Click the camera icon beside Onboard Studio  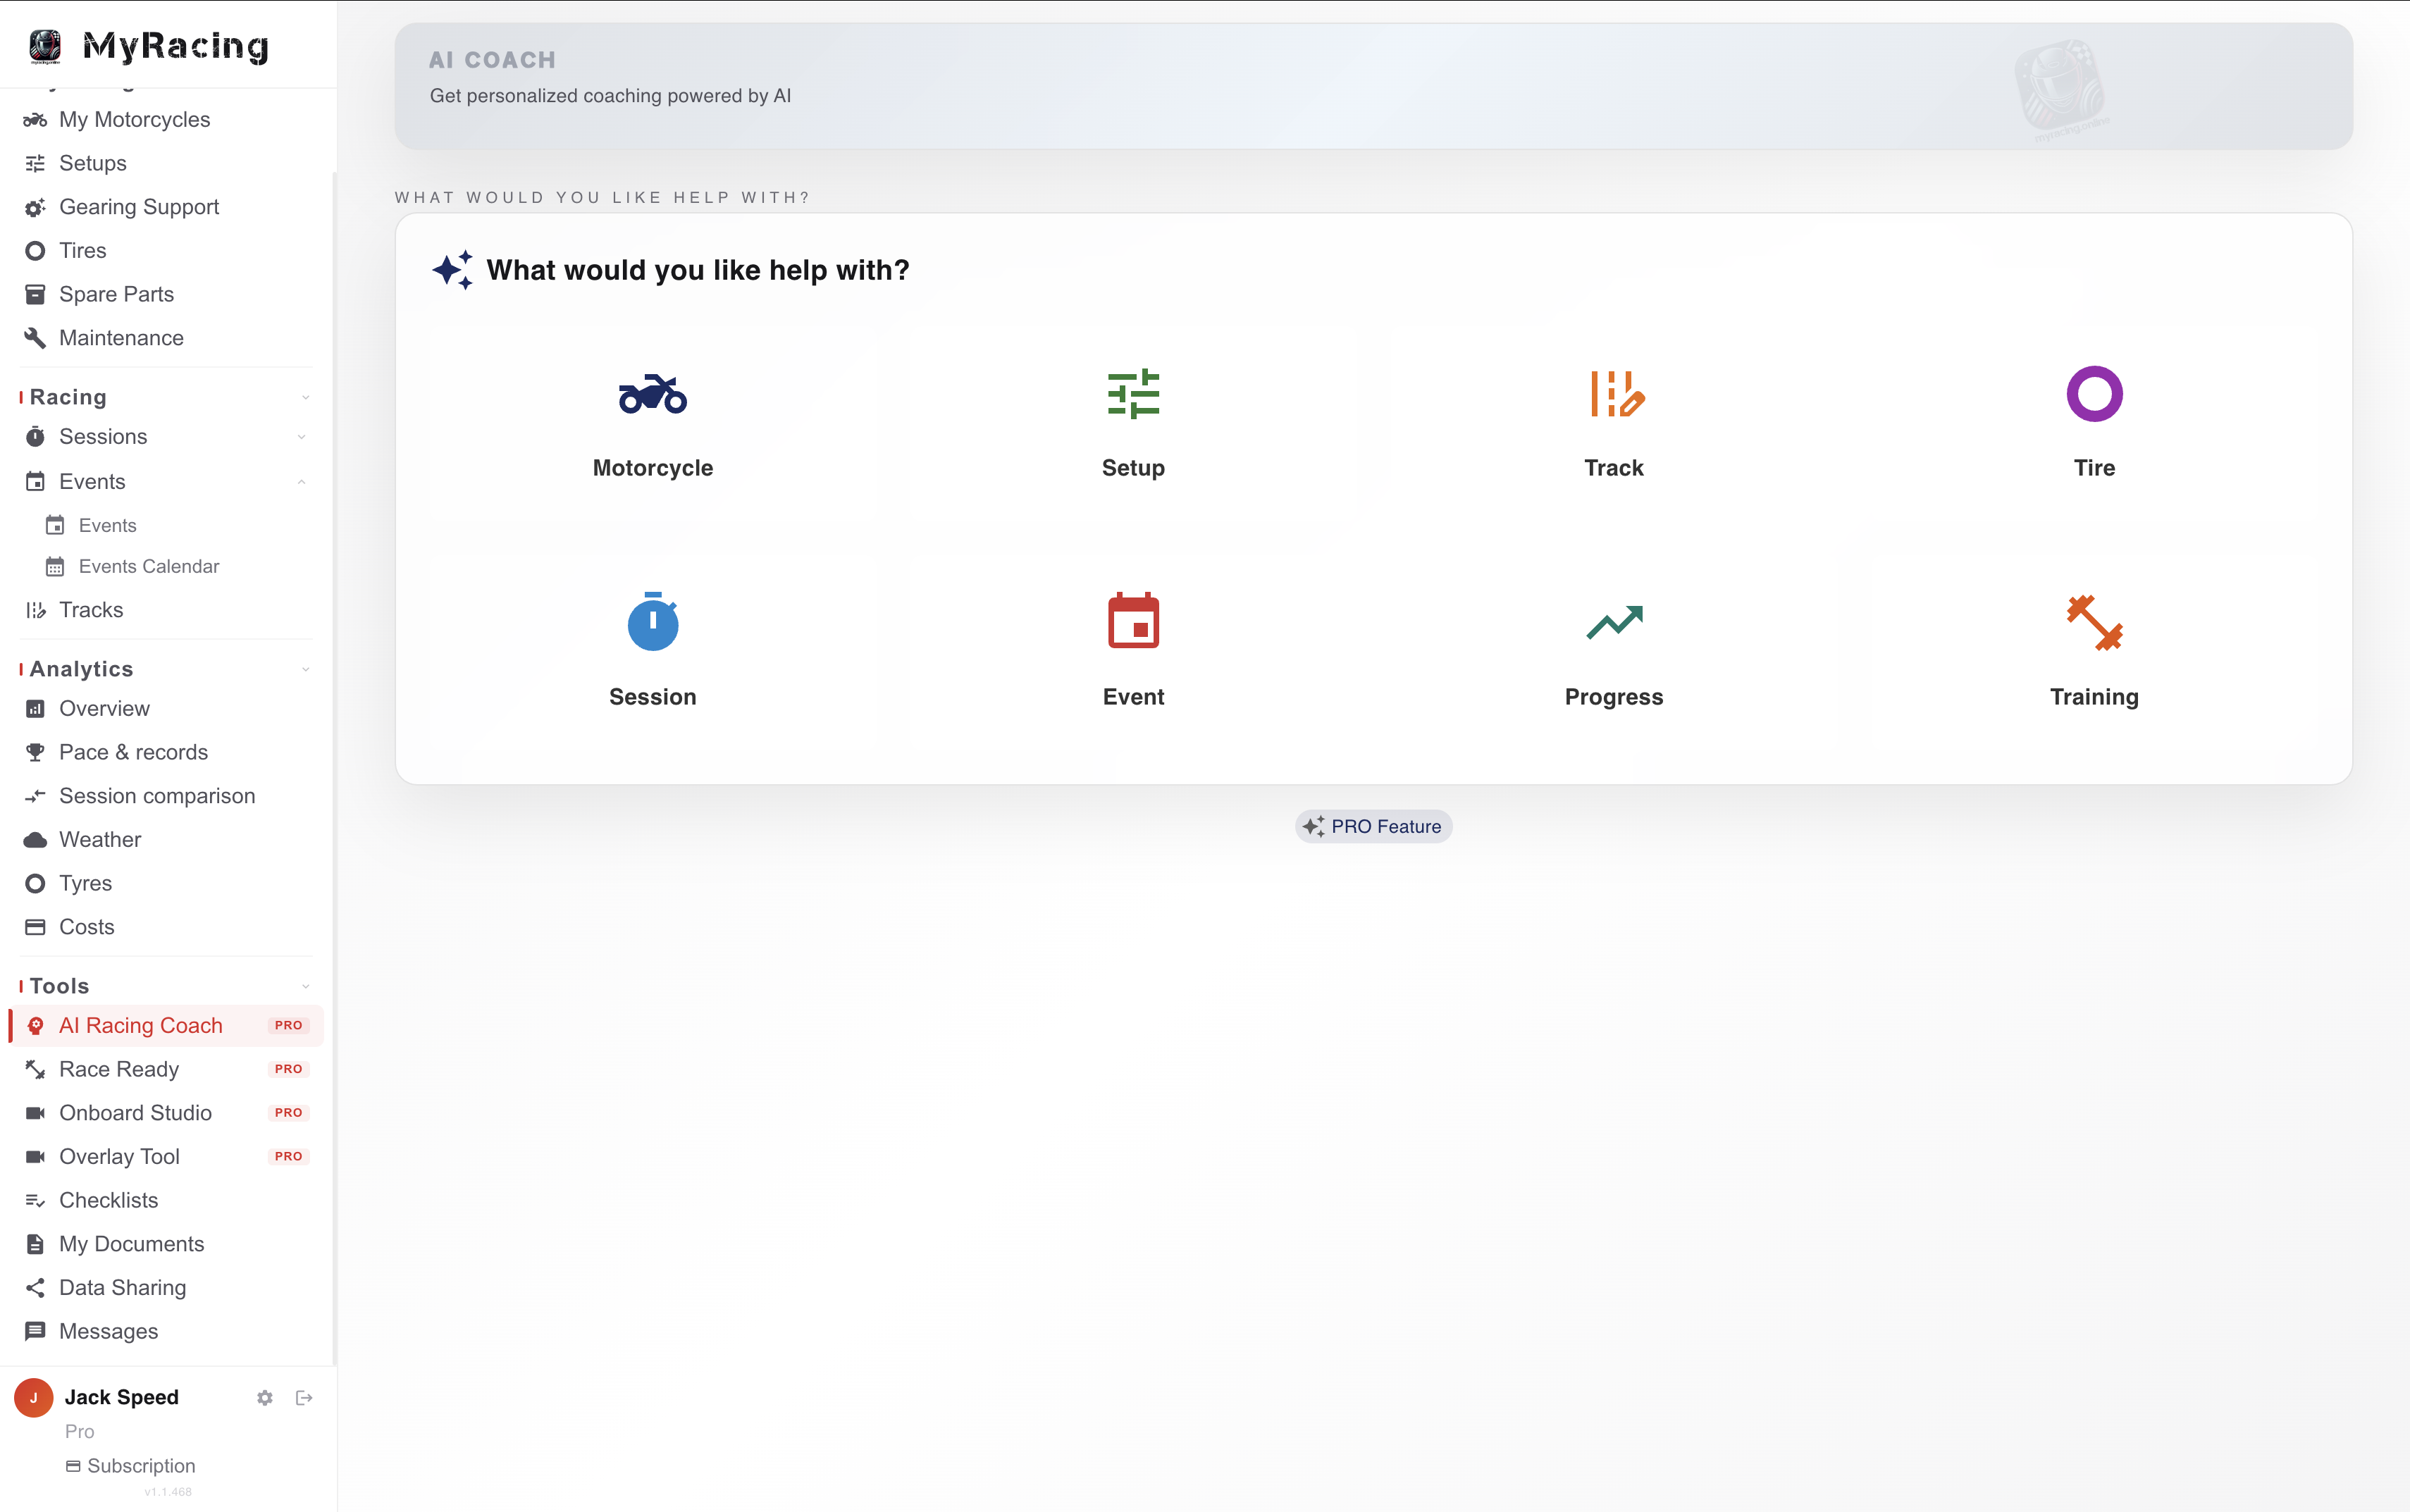coord(35,1113)
